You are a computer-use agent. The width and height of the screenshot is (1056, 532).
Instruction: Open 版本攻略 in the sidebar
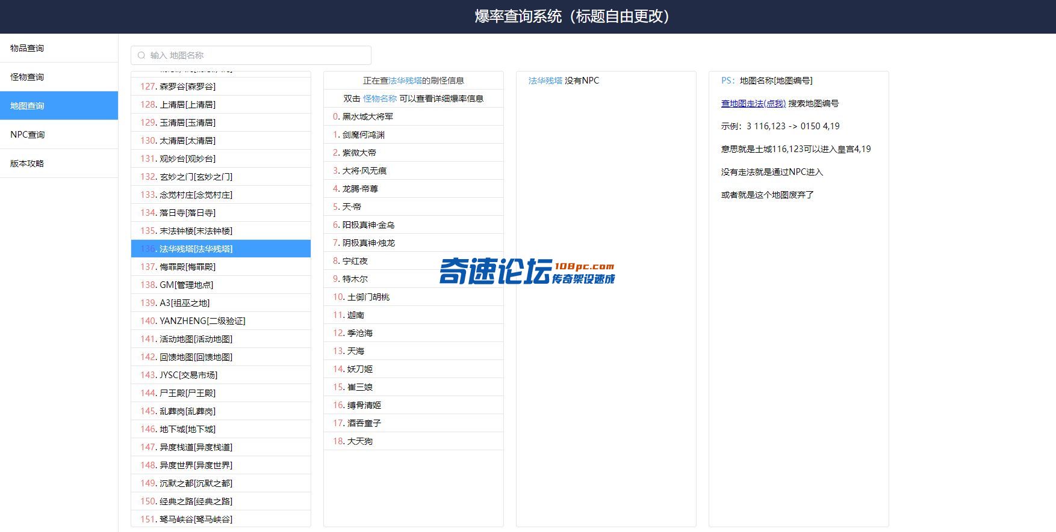coord(59,164)
